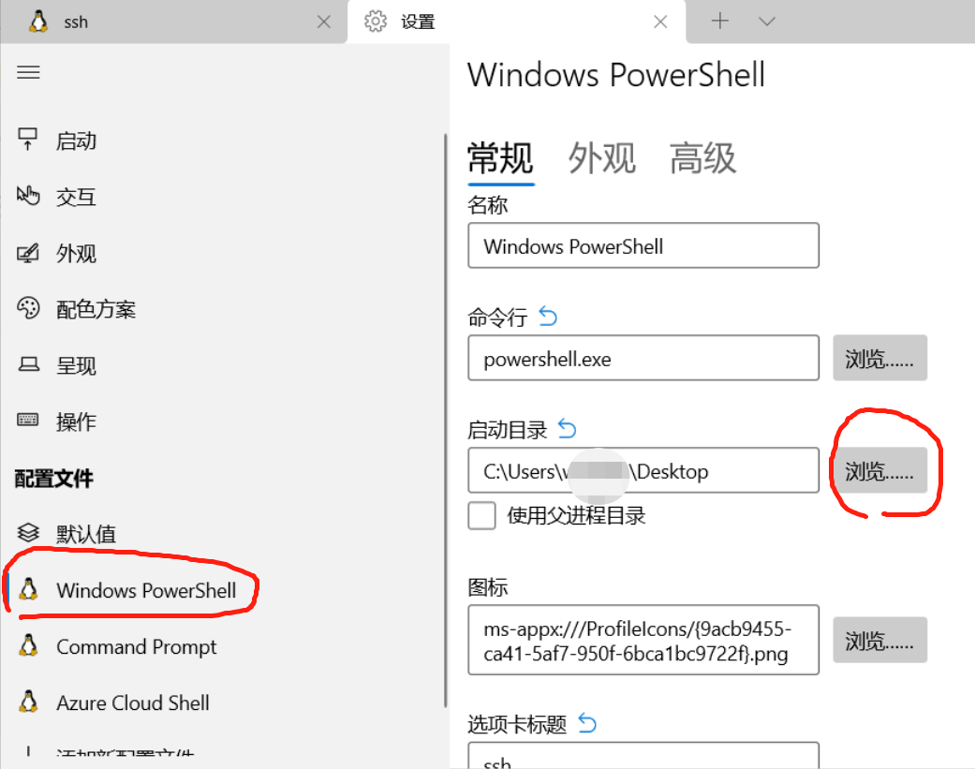
Task: Enable 使用父进程目录 checkbox
Action: pyautogui.click(x=481, y=515)
